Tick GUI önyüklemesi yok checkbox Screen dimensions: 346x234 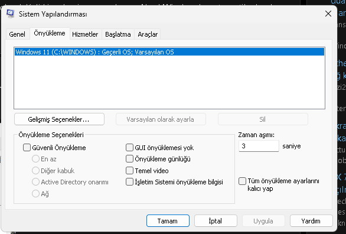[129, 148]
